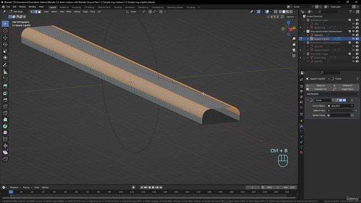
Task: Open viewport Options dropdown
Action: 291,17
